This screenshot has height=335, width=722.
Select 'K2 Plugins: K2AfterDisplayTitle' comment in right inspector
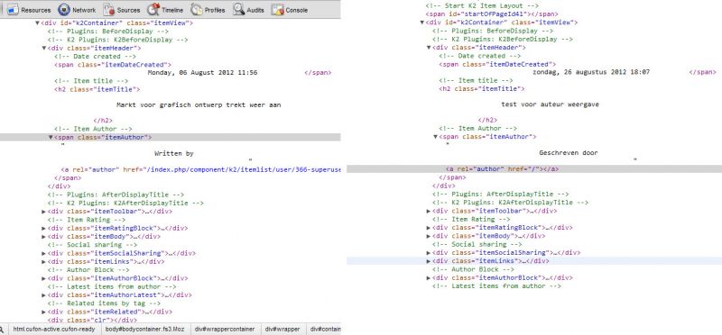510,203
